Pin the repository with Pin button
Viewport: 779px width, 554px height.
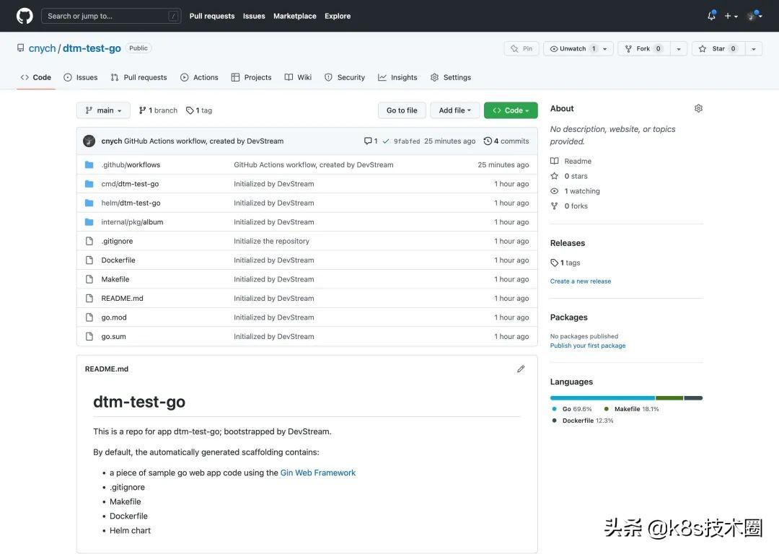click(x=521, y=49)
